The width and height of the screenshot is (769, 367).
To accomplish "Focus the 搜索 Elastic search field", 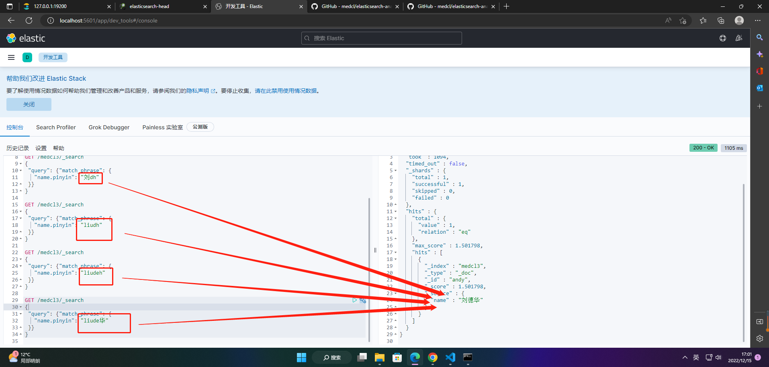I will 382,38.
